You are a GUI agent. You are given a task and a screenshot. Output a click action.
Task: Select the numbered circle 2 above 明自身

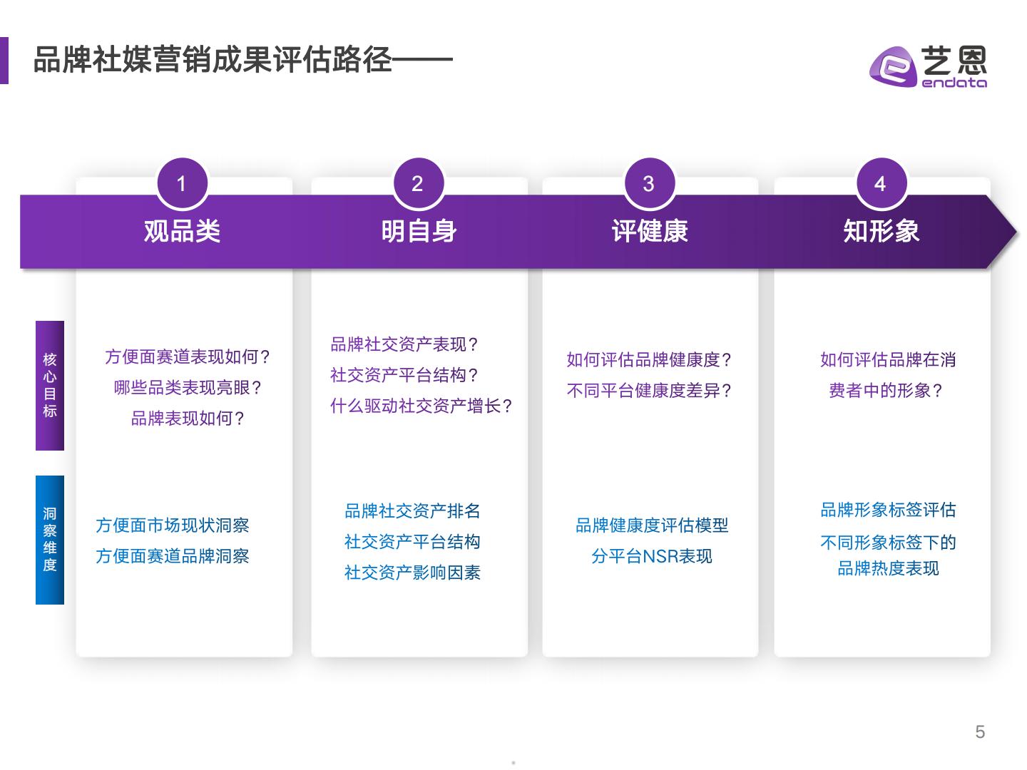[417, 183]
